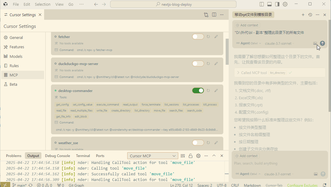The height and width of the screenshot is (187, 331).
Task: Open the Edit menu
Action: pyautogui.click(x=27, y=4)
